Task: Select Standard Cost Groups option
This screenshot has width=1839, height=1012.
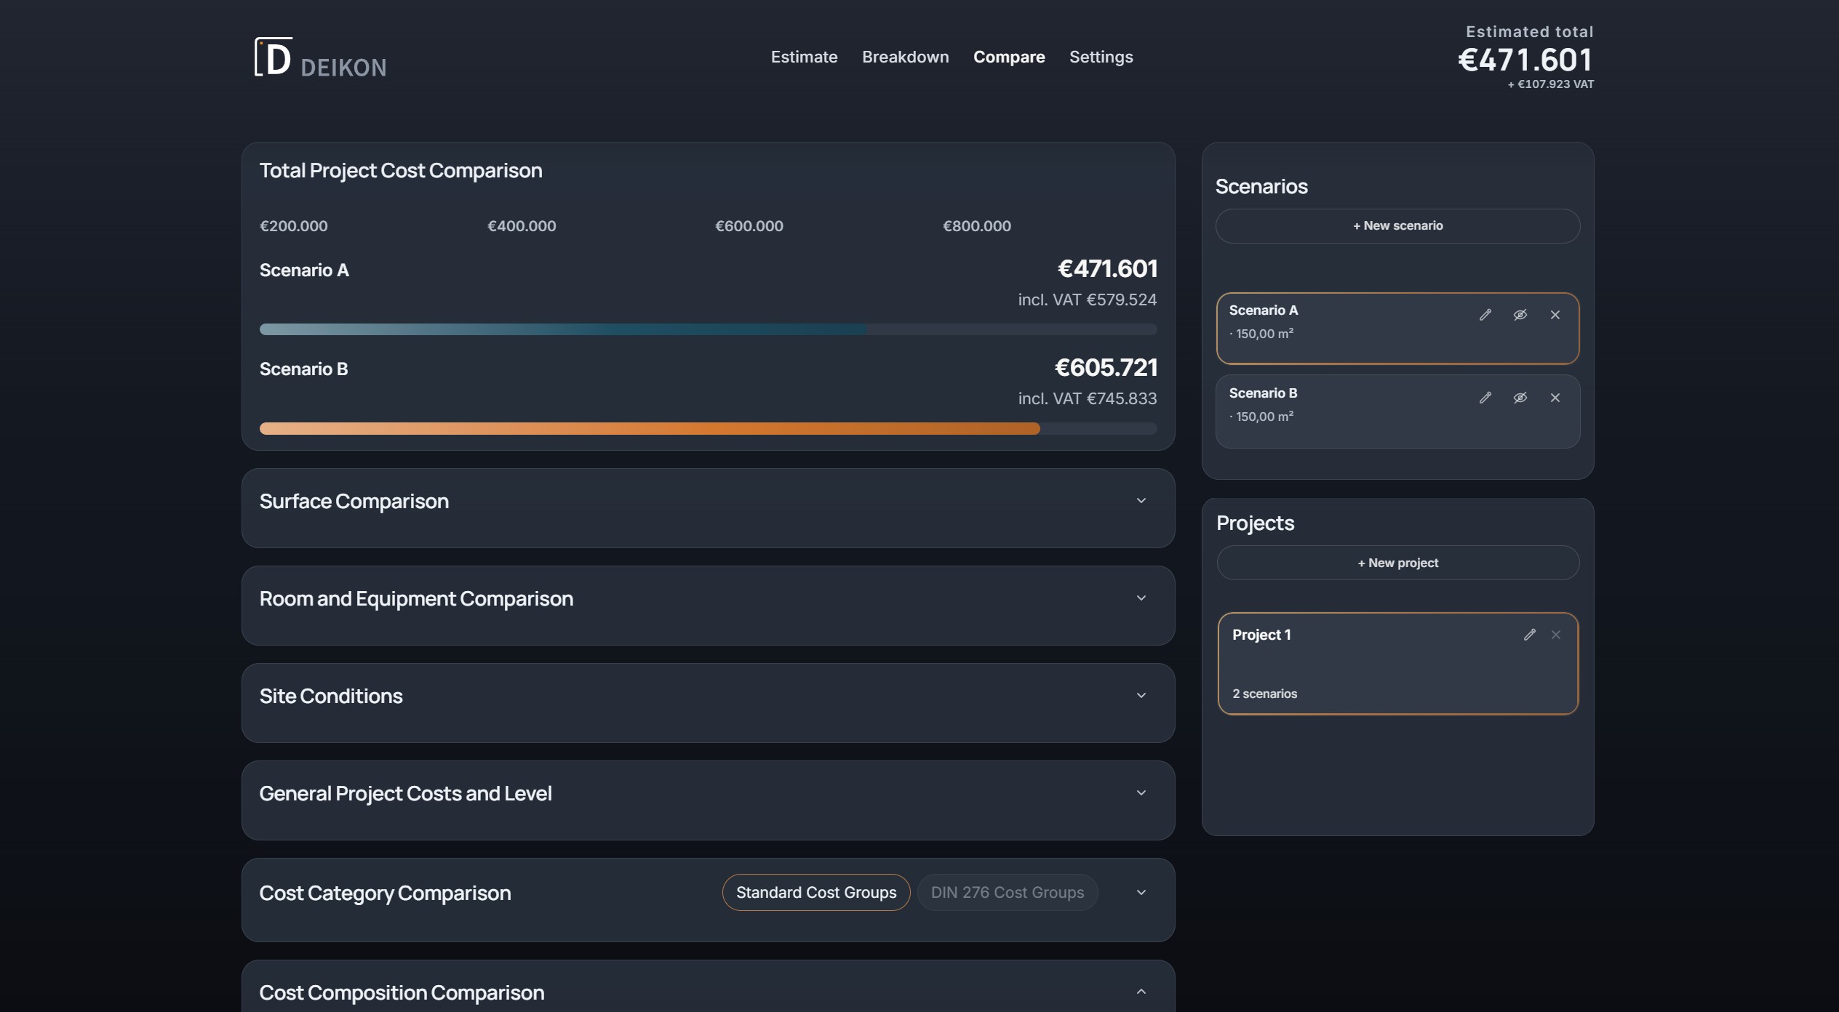Action: [815, 892]
